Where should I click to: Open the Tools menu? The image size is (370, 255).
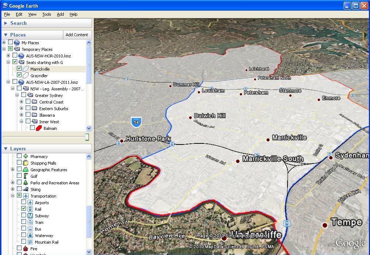pyautogui.click(x=47, y=14)
